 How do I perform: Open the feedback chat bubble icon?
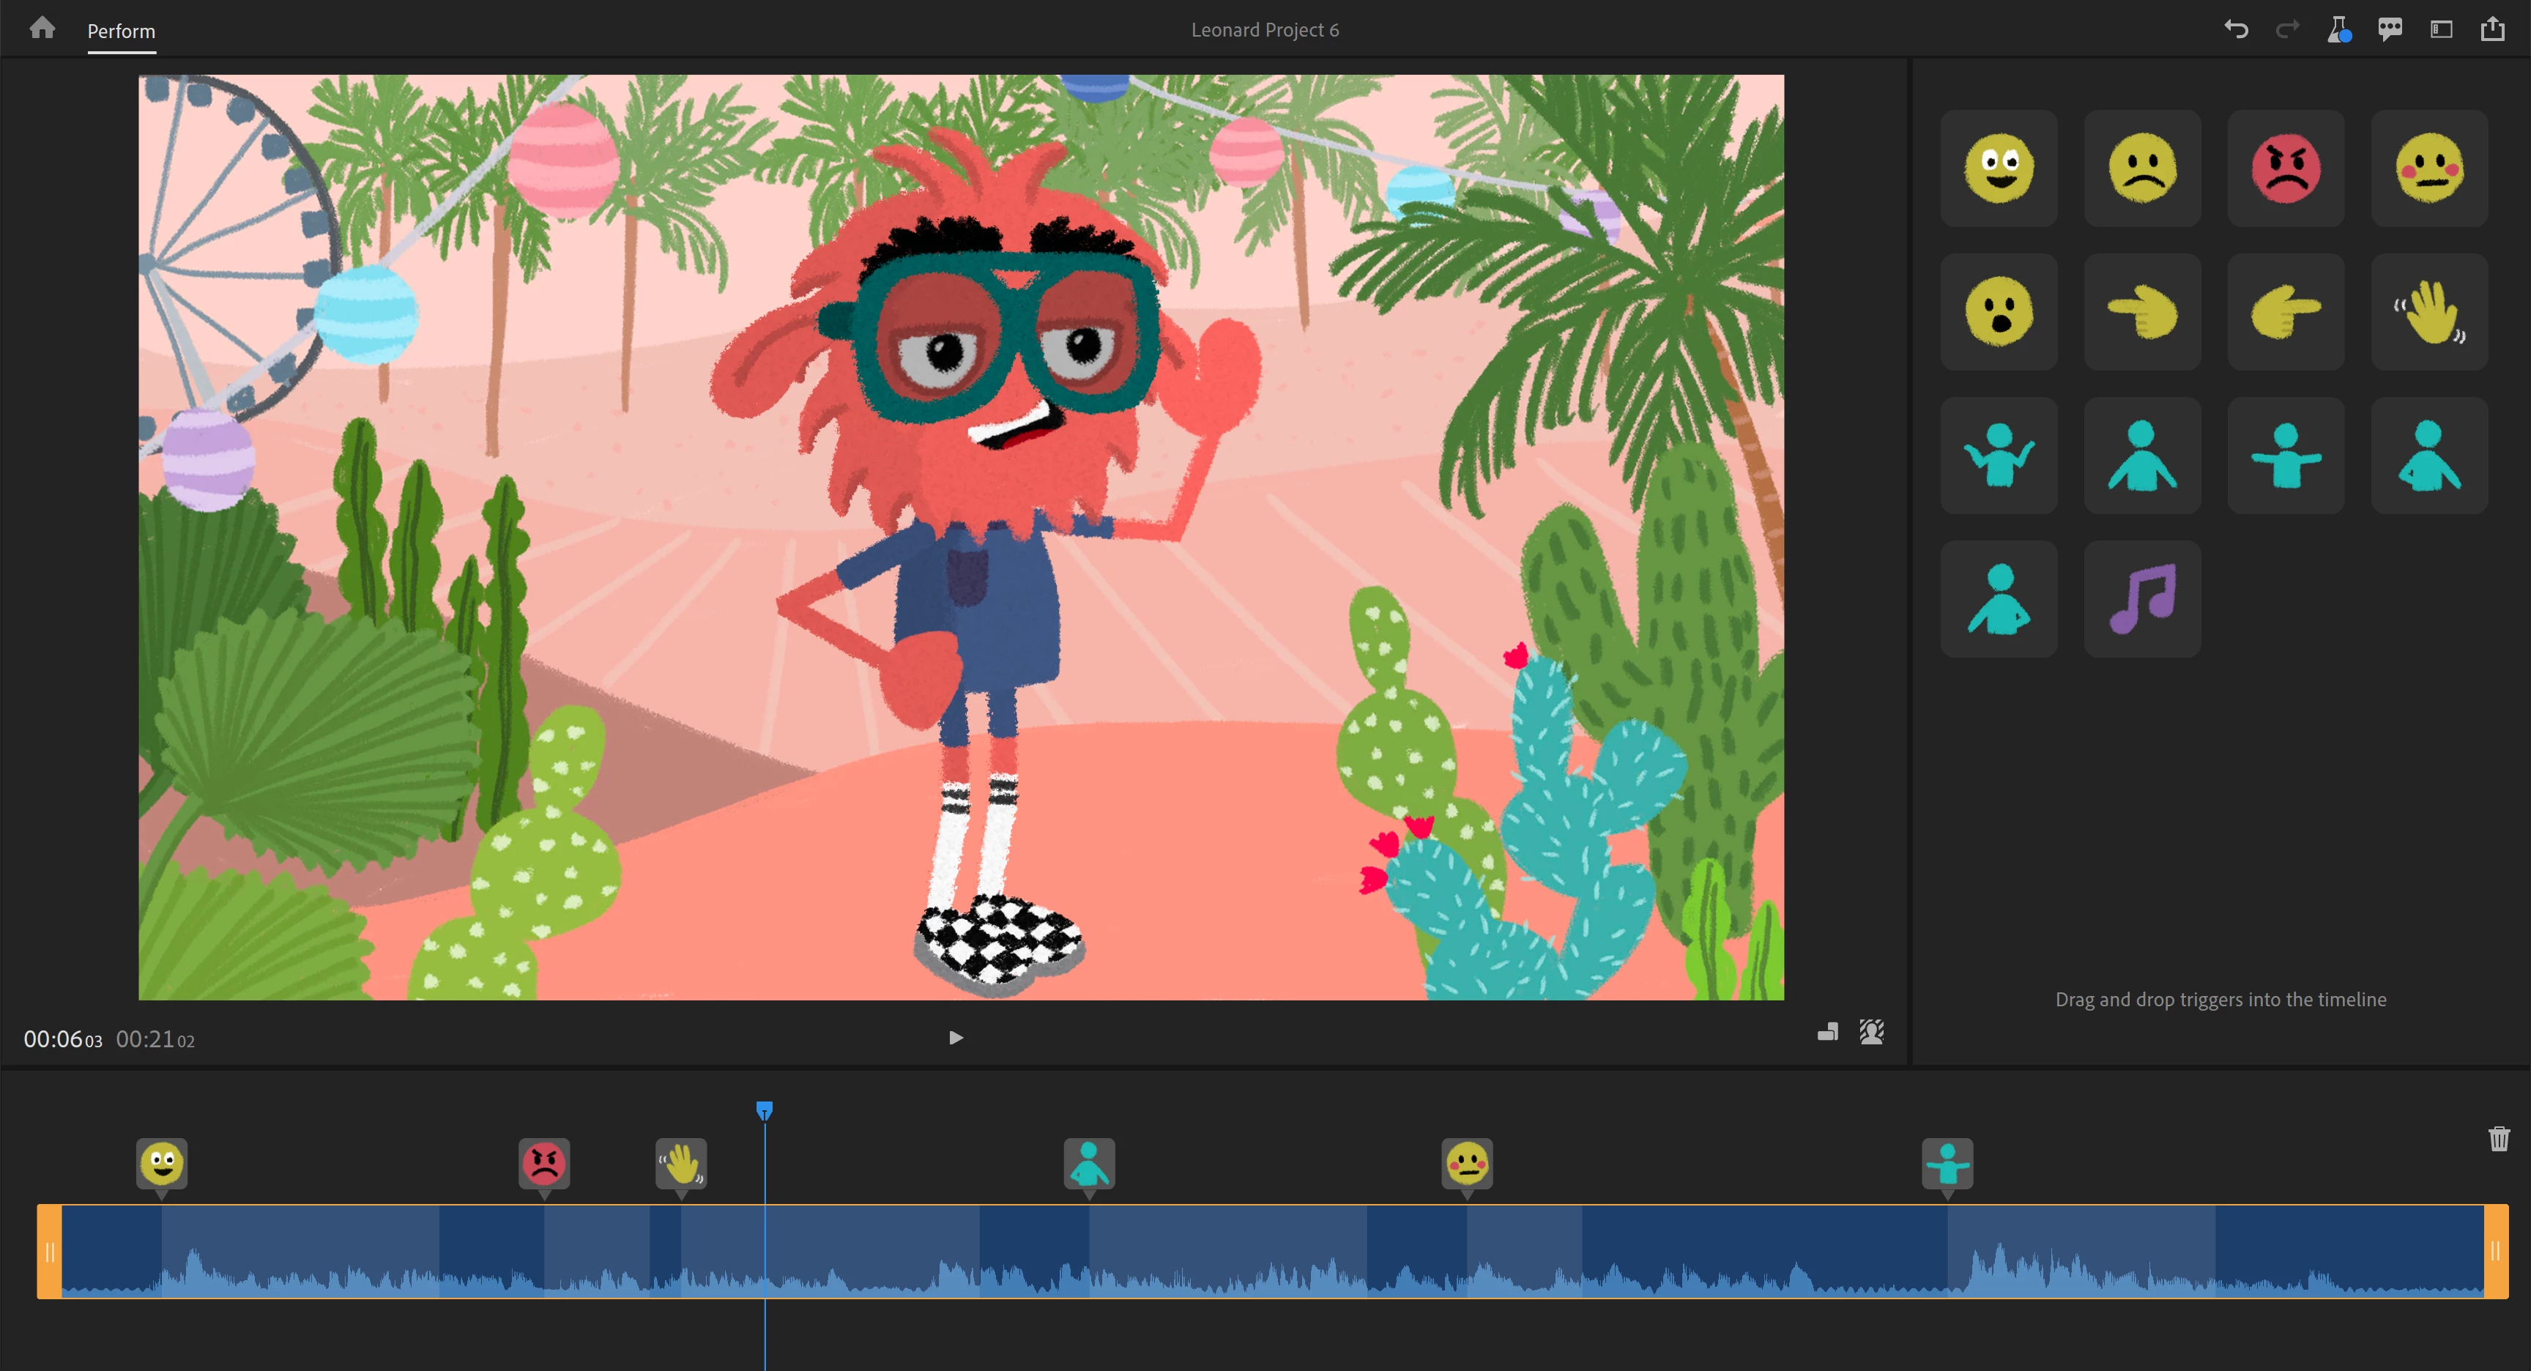coord(2390,29)
